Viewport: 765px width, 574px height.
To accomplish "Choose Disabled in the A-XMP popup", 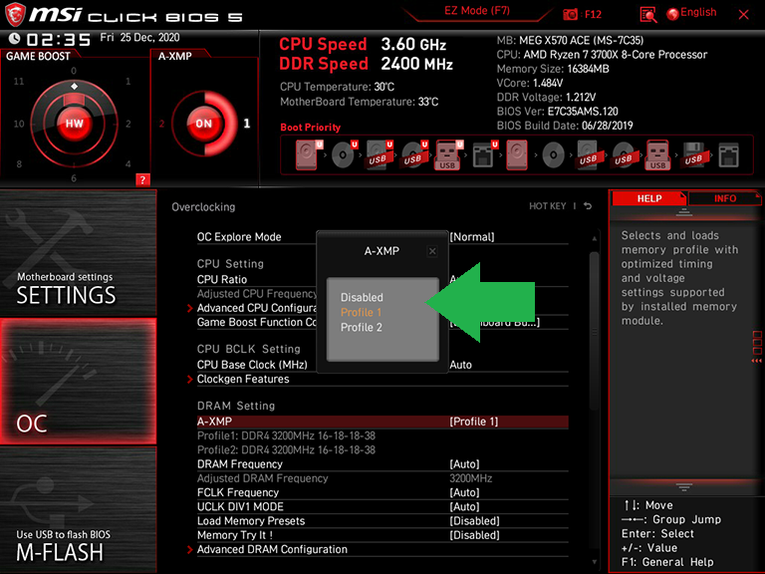I will (x=362, y=297).
